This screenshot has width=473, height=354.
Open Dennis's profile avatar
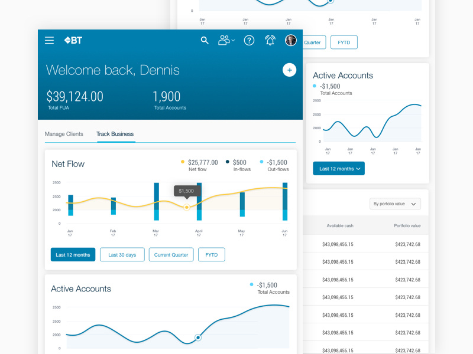pyautogui.click(x=291, y=41)
